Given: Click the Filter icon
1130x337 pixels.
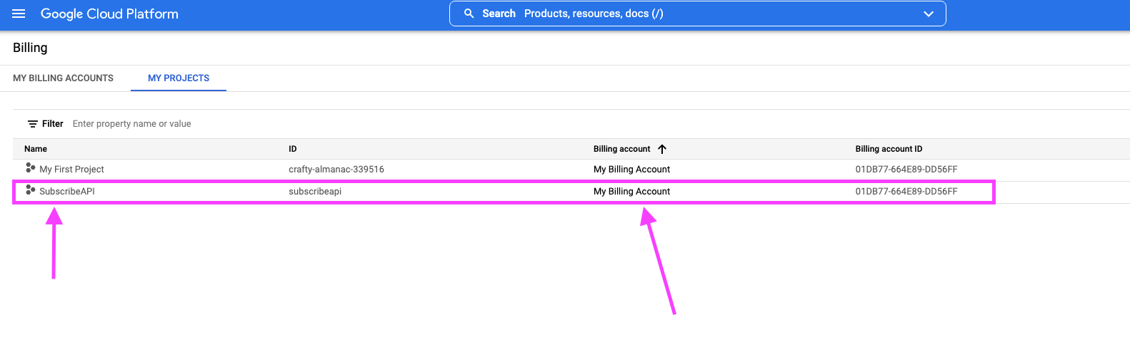Looking at the screenshot, I should point(33,124).
